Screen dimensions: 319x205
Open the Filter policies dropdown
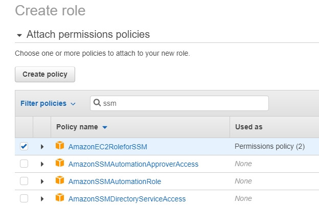click(48, 103)
